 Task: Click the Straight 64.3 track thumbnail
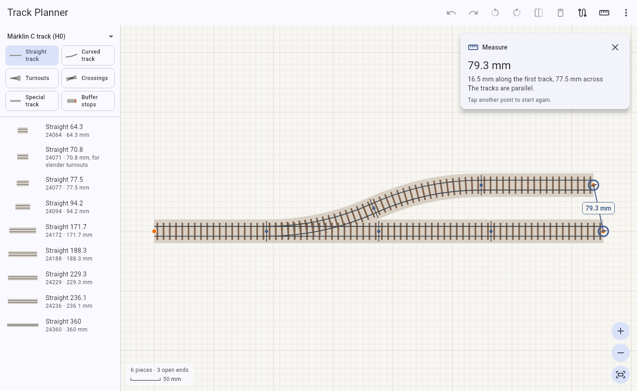tap(23, 130)
